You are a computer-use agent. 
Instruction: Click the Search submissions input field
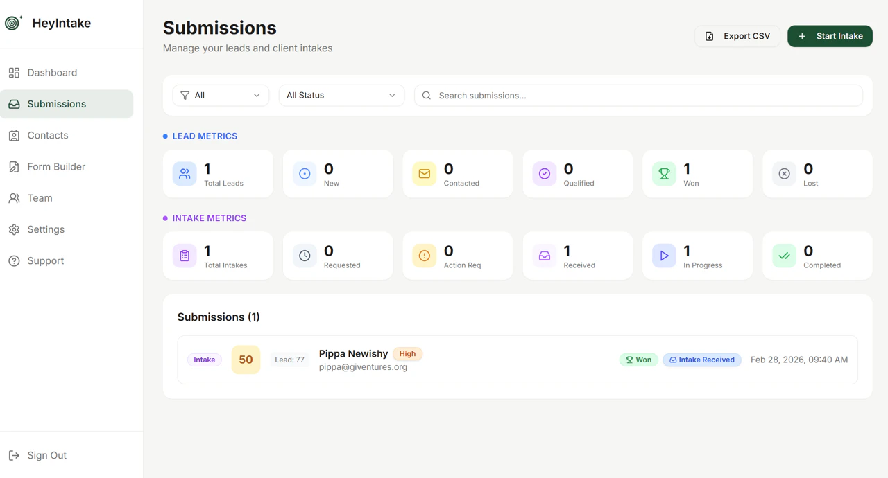(638, 96)
